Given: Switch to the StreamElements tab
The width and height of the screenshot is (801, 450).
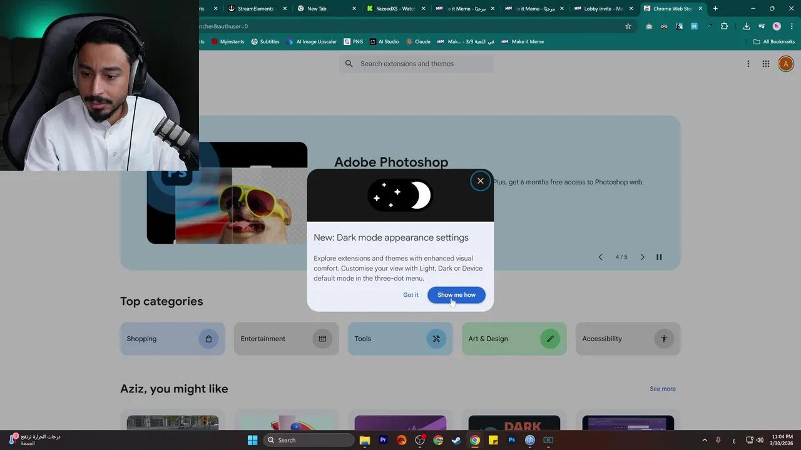Looking at the screenshot, I should pyautogui.click(x=255, y=9).
